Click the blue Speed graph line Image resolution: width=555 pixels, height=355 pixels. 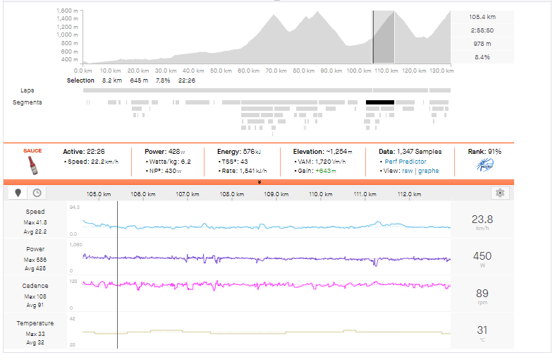tap(282, 226)
